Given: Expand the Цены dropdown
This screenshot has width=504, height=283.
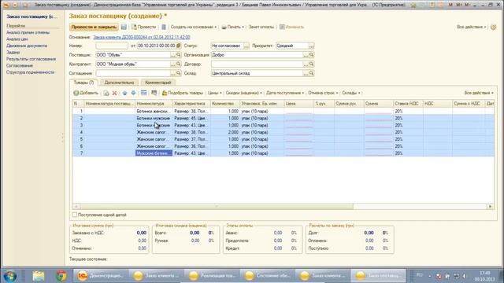Looking at the screenshot, I should 214,93.
